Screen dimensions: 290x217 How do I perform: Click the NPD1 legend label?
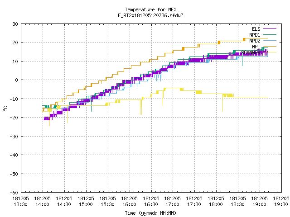pyautogui.click(x=255, y=35)
